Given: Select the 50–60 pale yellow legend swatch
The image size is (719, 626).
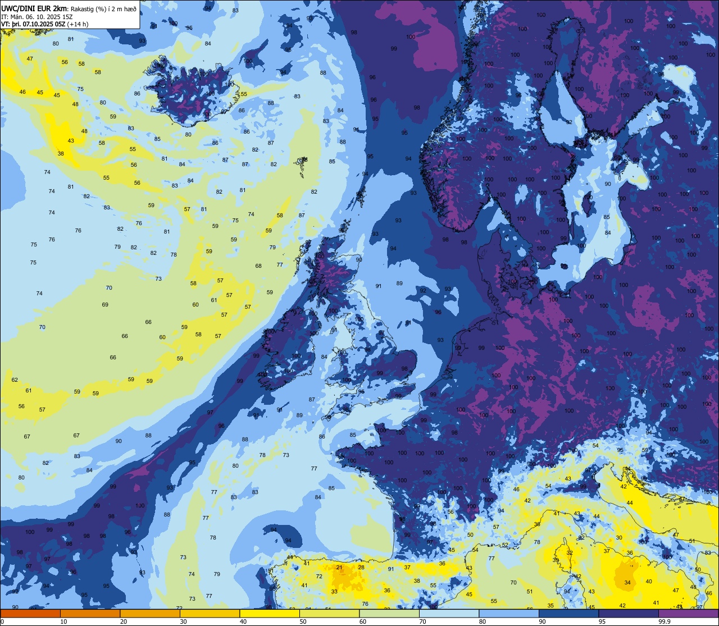Looking at the screenshot, I should click(x=329, y=613).
